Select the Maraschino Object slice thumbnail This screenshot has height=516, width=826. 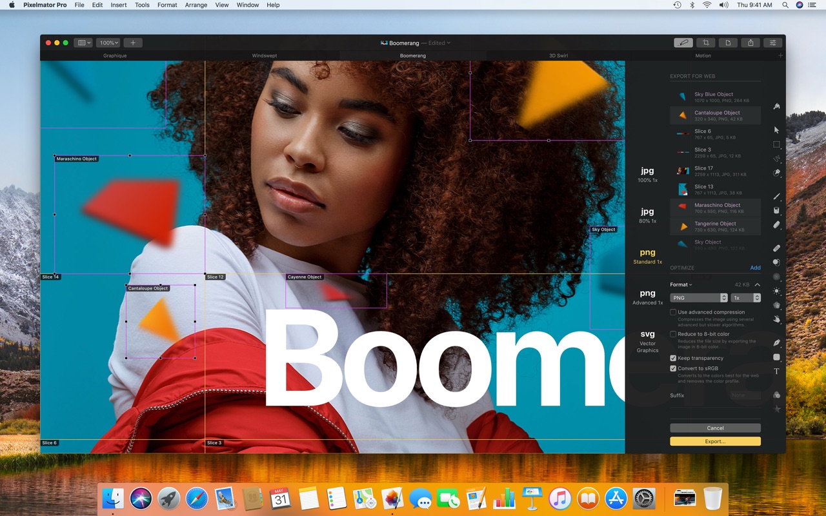[682, 206]
